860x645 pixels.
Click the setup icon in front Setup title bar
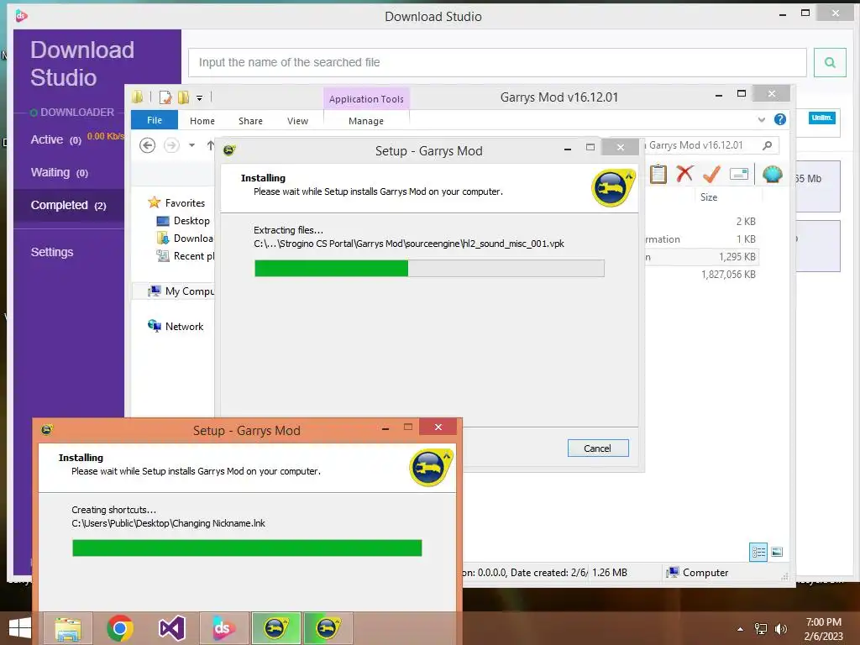[x=47, y=430]
